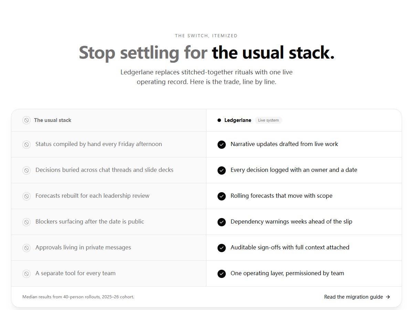The height and width of the screenshot is (310, 413).
Task: Click the prohibited icon beside Approvals living row
Action: pyautogui.click(x=27, y=248)
